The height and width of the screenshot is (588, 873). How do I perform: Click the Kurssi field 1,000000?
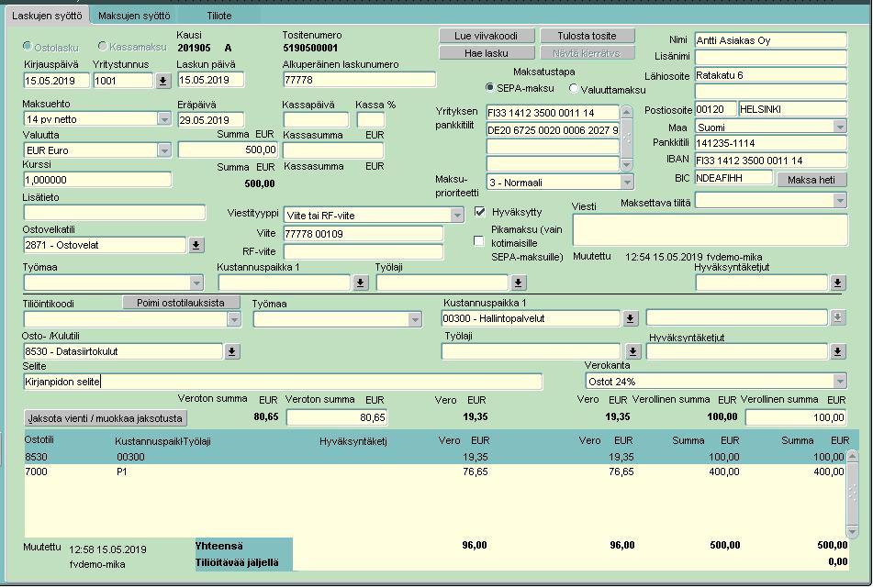97,180
